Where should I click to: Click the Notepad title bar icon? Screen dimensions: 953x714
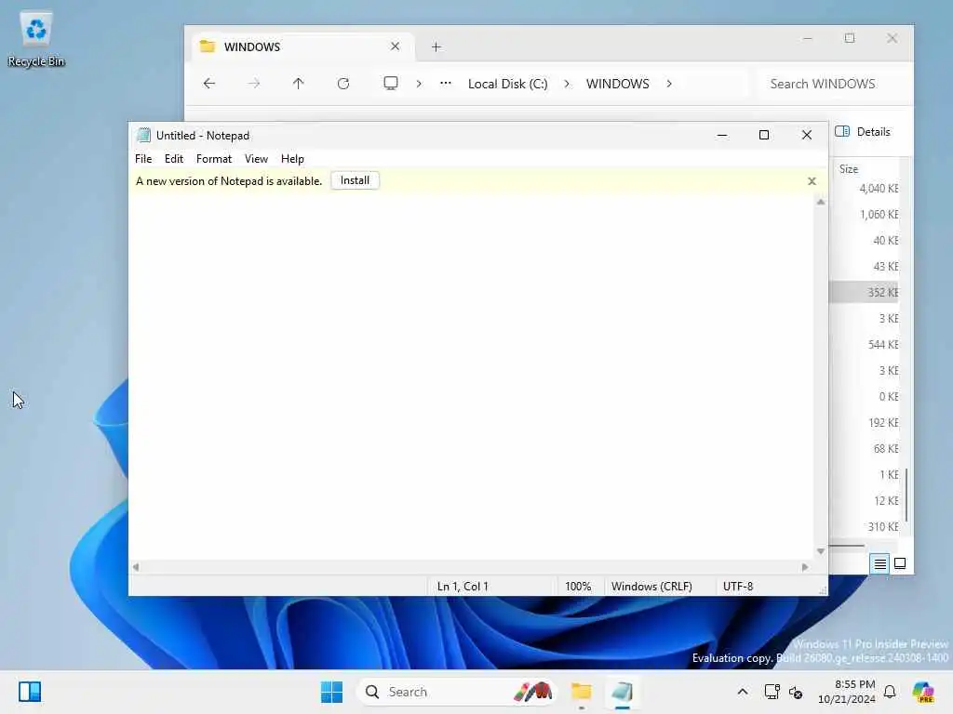[143, 135]
